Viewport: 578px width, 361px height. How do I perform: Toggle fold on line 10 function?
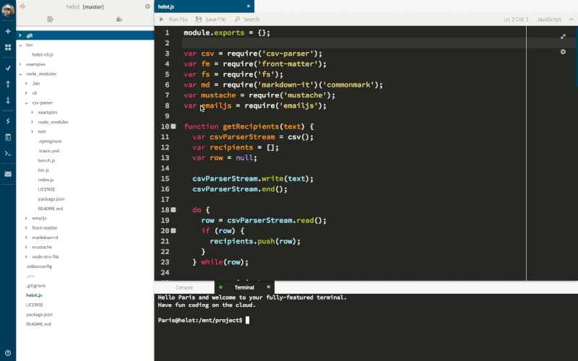point(173,126)
